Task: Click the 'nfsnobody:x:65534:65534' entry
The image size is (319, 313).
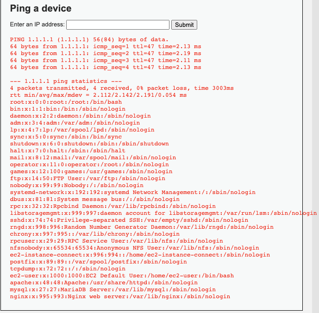Action: (134, 247)
